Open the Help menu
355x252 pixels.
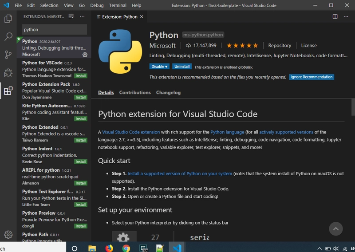point(136,5)
